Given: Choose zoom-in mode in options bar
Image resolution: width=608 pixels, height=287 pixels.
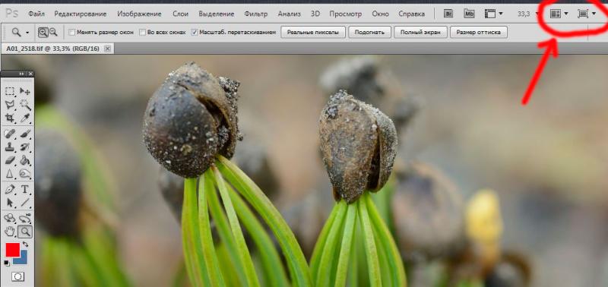Looking at the screenshot, I should click(43, 33).
